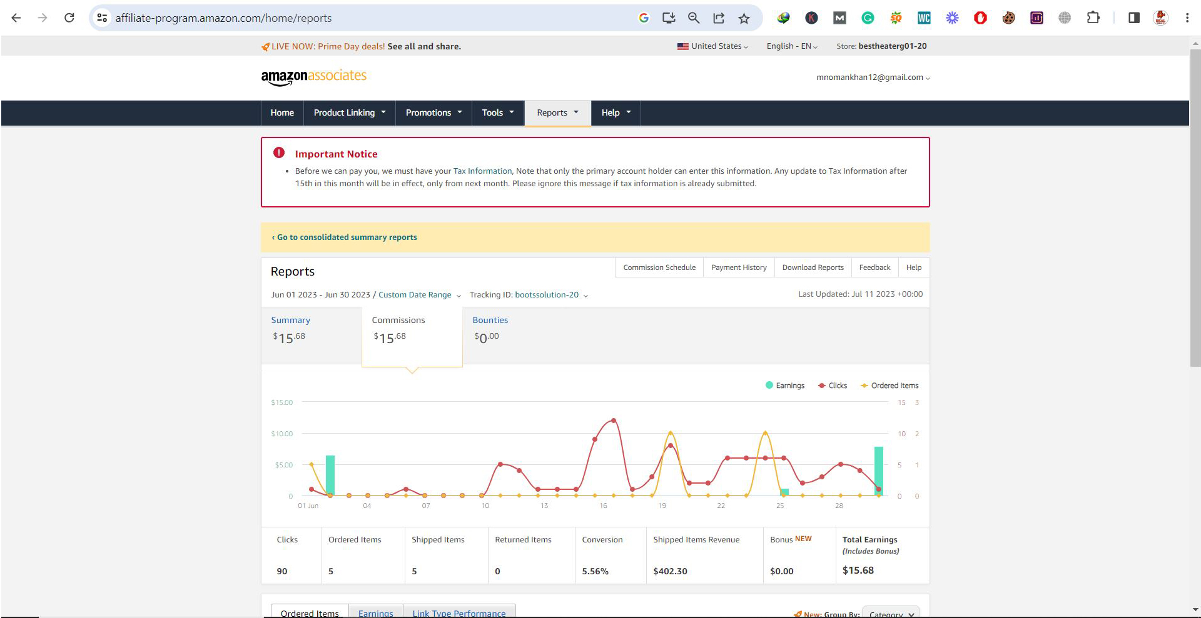This screenshot has width=1201, height=618.
Task: Bookmark this page with star icon
Action: (x=744, y=18)
